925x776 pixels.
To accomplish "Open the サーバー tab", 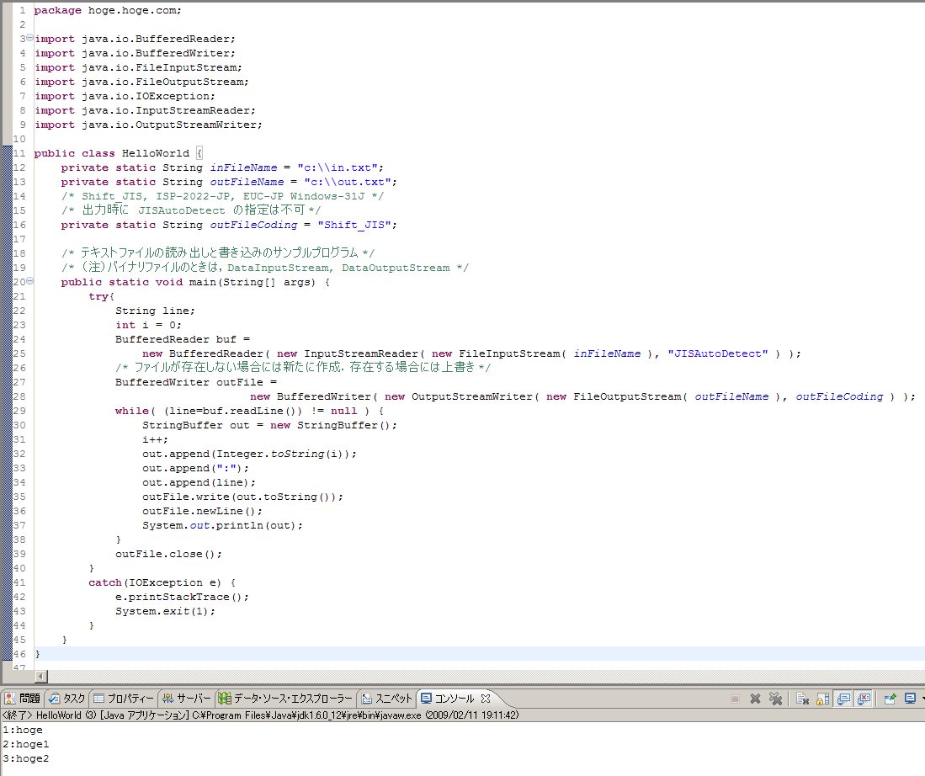I will [x=187, y=699].
